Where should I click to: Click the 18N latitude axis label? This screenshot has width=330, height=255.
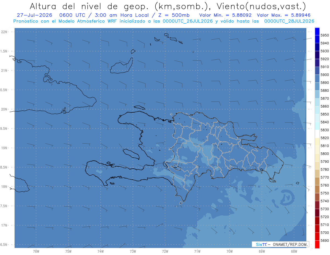(x=4, y=187)
